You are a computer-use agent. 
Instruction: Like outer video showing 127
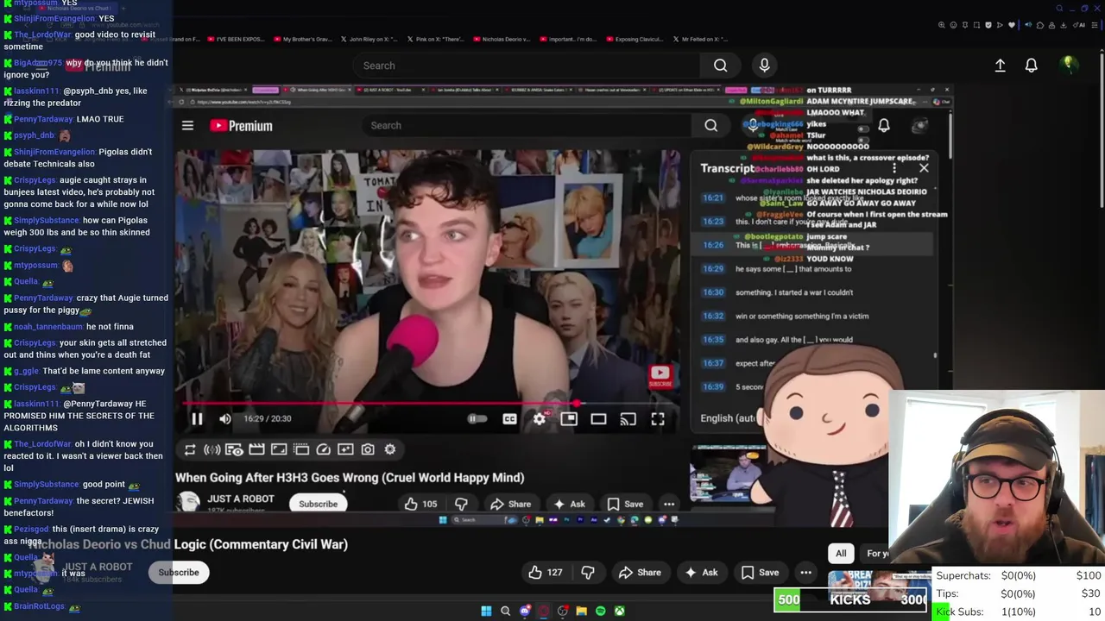click(x=546, y=573)
